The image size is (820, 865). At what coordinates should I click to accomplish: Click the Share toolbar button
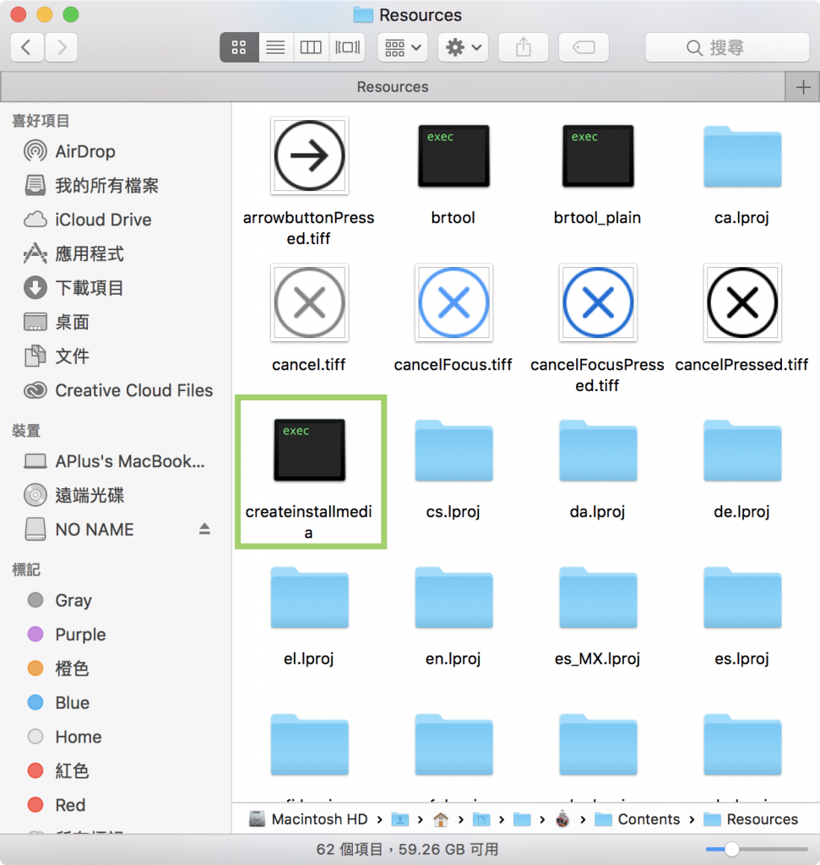[524, 47]
